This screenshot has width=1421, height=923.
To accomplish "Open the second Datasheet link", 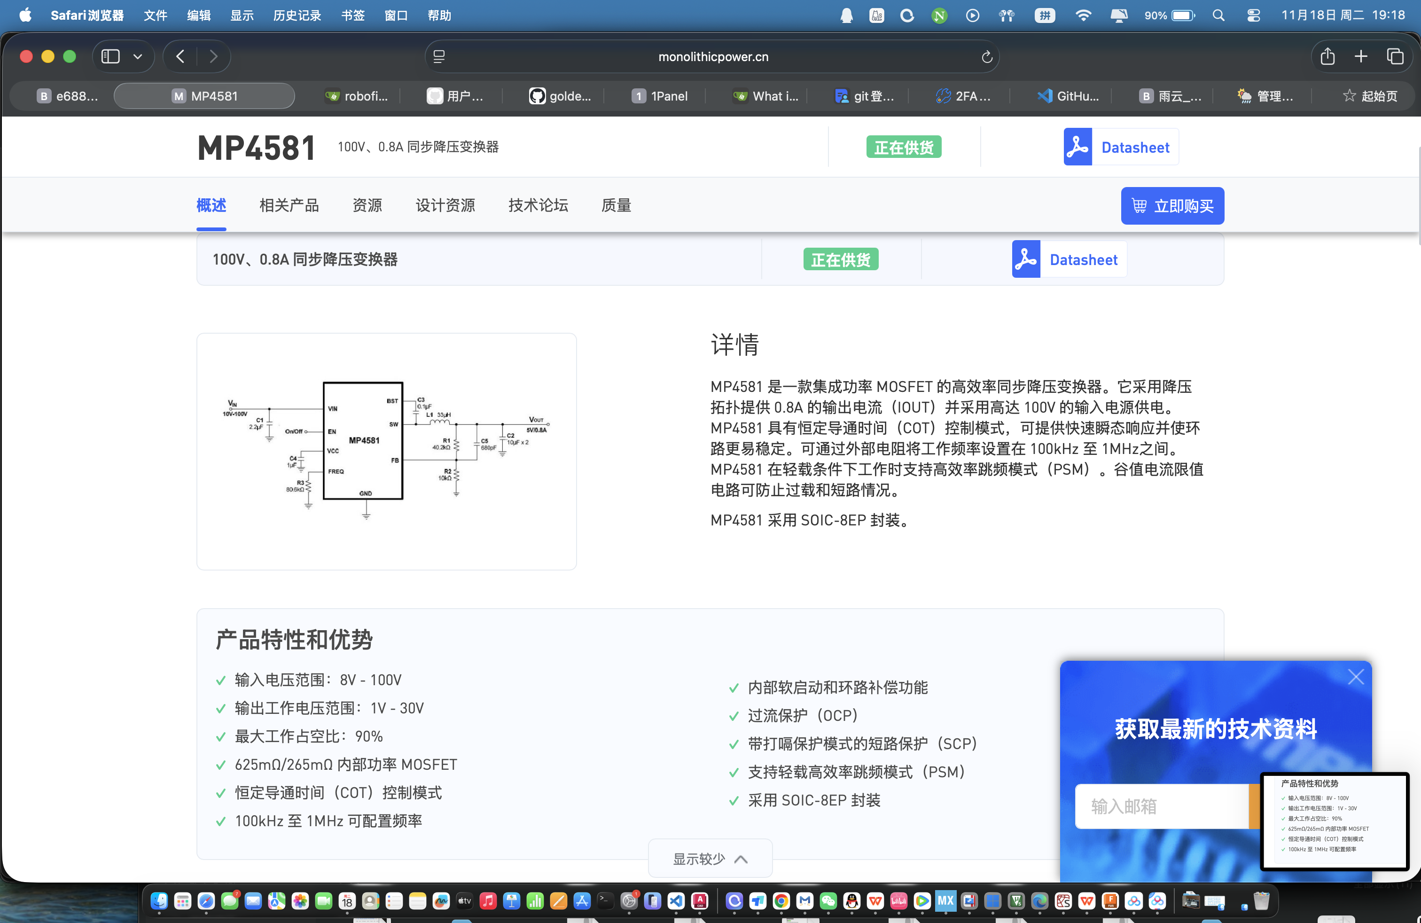I will click(1083, 260).
